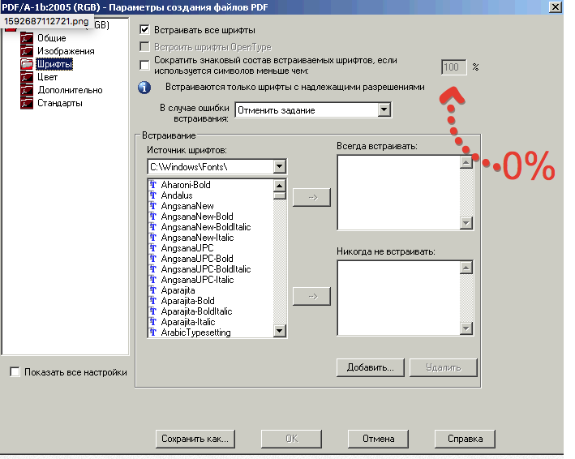Switch to the Стандарты section
The width and height of the screenshot is (575, 459).
tap(60, 103)
